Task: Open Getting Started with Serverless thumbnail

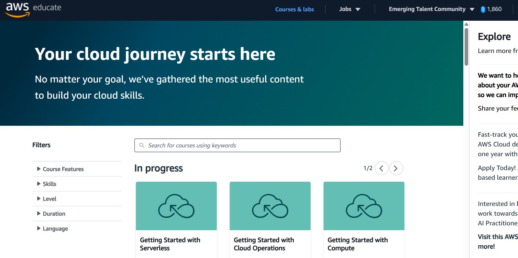Action: (x=176, y=206)
